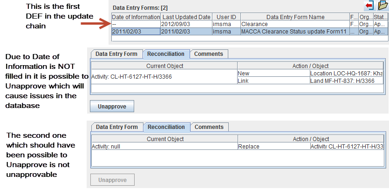
Task: Select the Clearance form row
Action: pos(294,24)
